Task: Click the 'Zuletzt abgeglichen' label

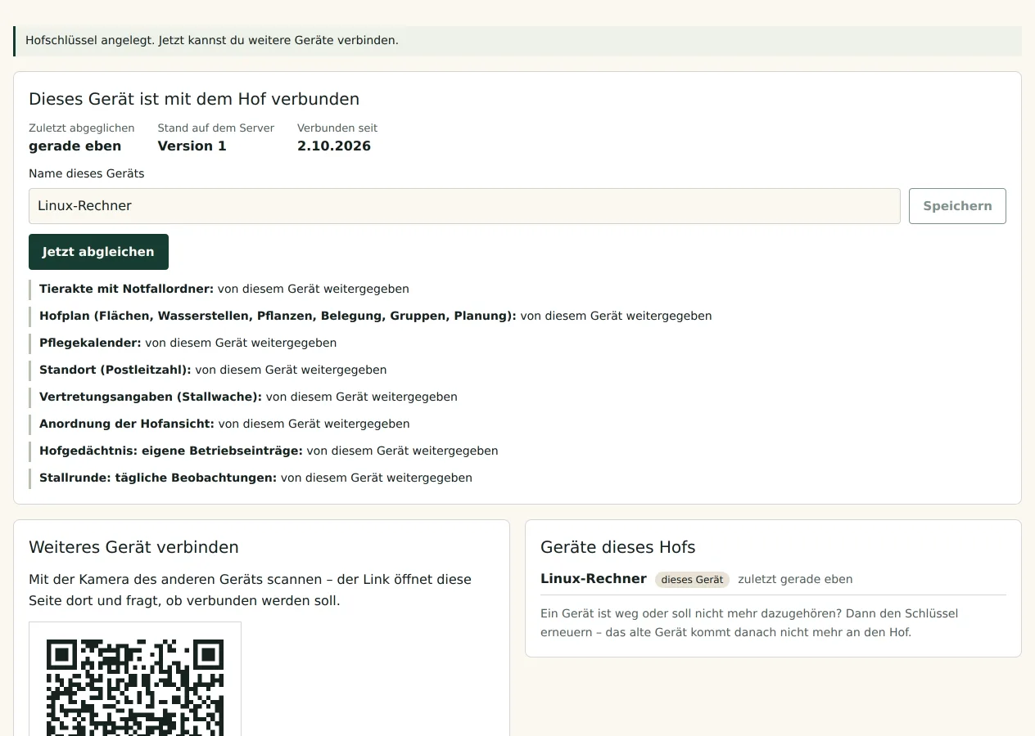Action: tap(82, 128)
